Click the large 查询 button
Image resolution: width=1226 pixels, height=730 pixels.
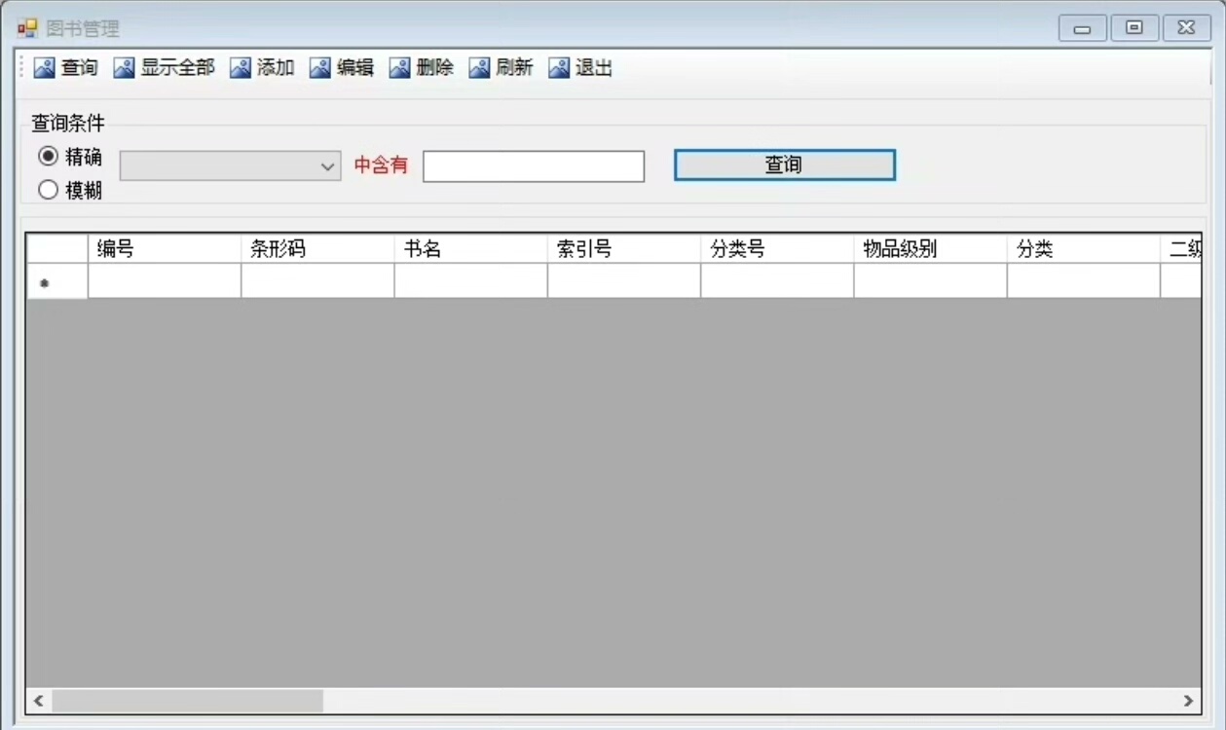coord(785,164)
